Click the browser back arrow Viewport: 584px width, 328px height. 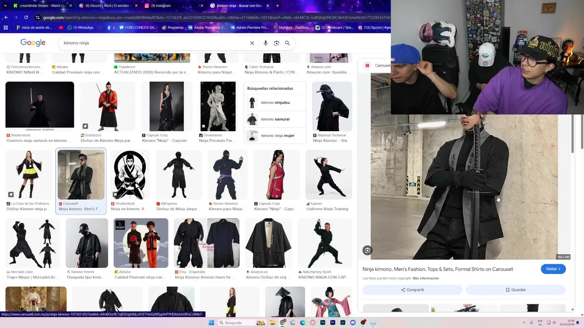click(6, 17)
